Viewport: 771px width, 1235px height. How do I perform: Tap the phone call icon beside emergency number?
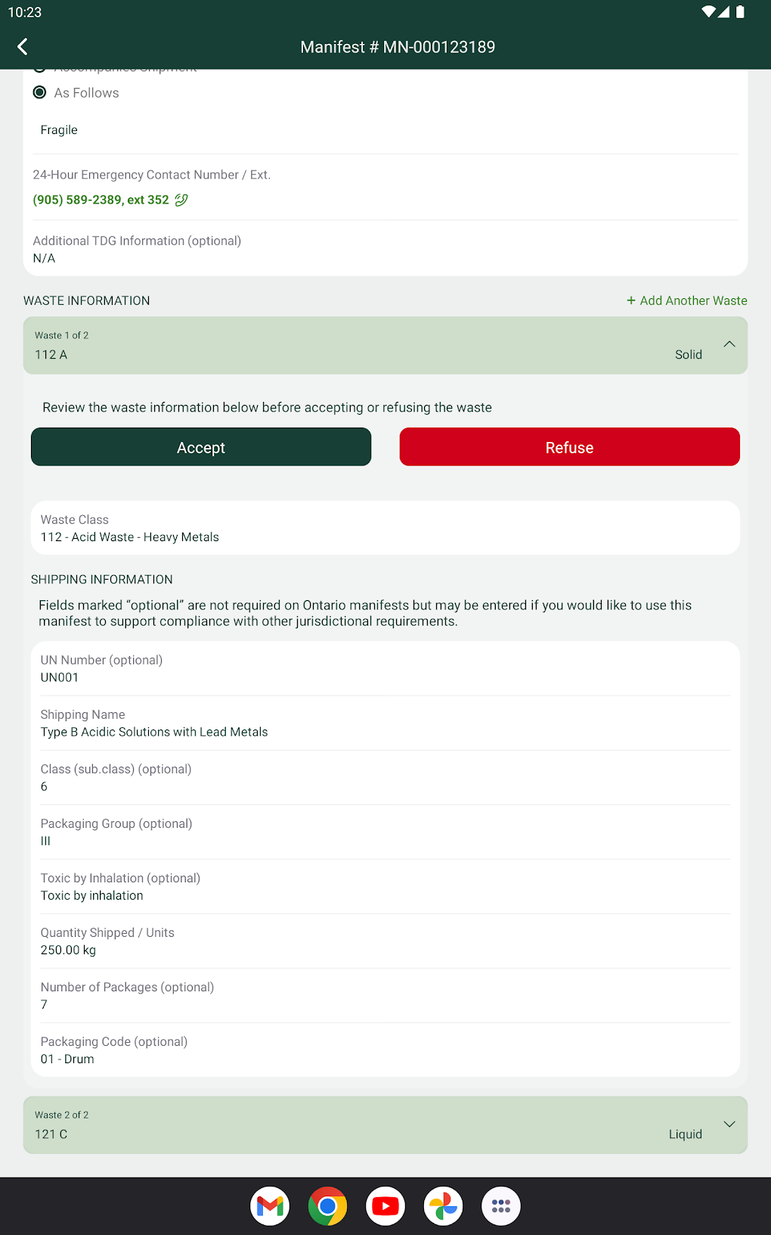181,200
